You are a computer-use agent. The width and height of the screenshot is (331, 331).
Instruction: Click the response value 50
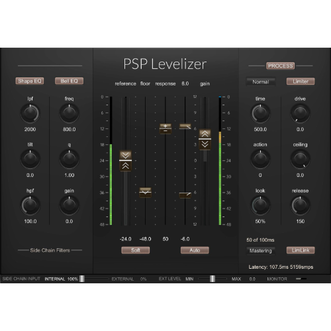tap(165, 239)
